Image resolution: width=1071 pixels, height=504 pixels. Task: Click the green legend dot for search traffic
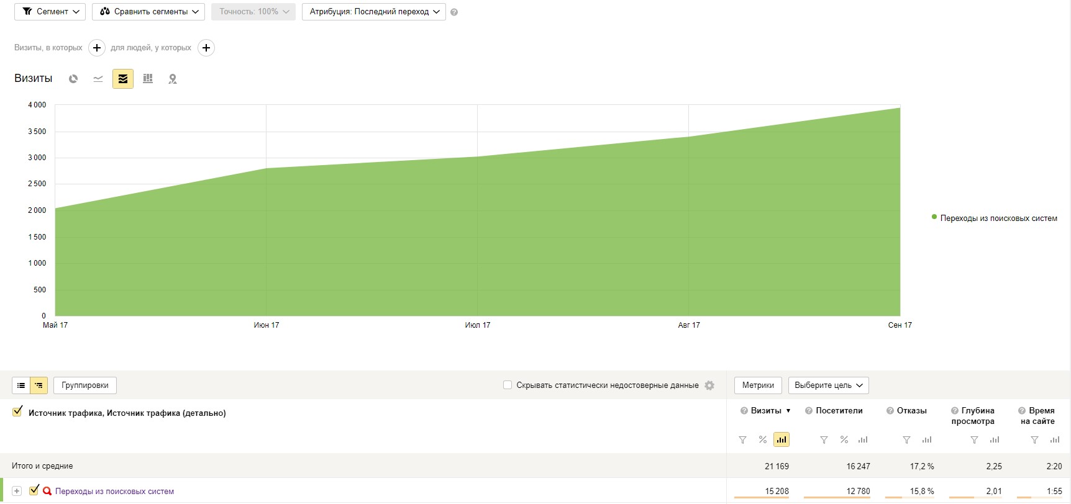tap(934, 217)
